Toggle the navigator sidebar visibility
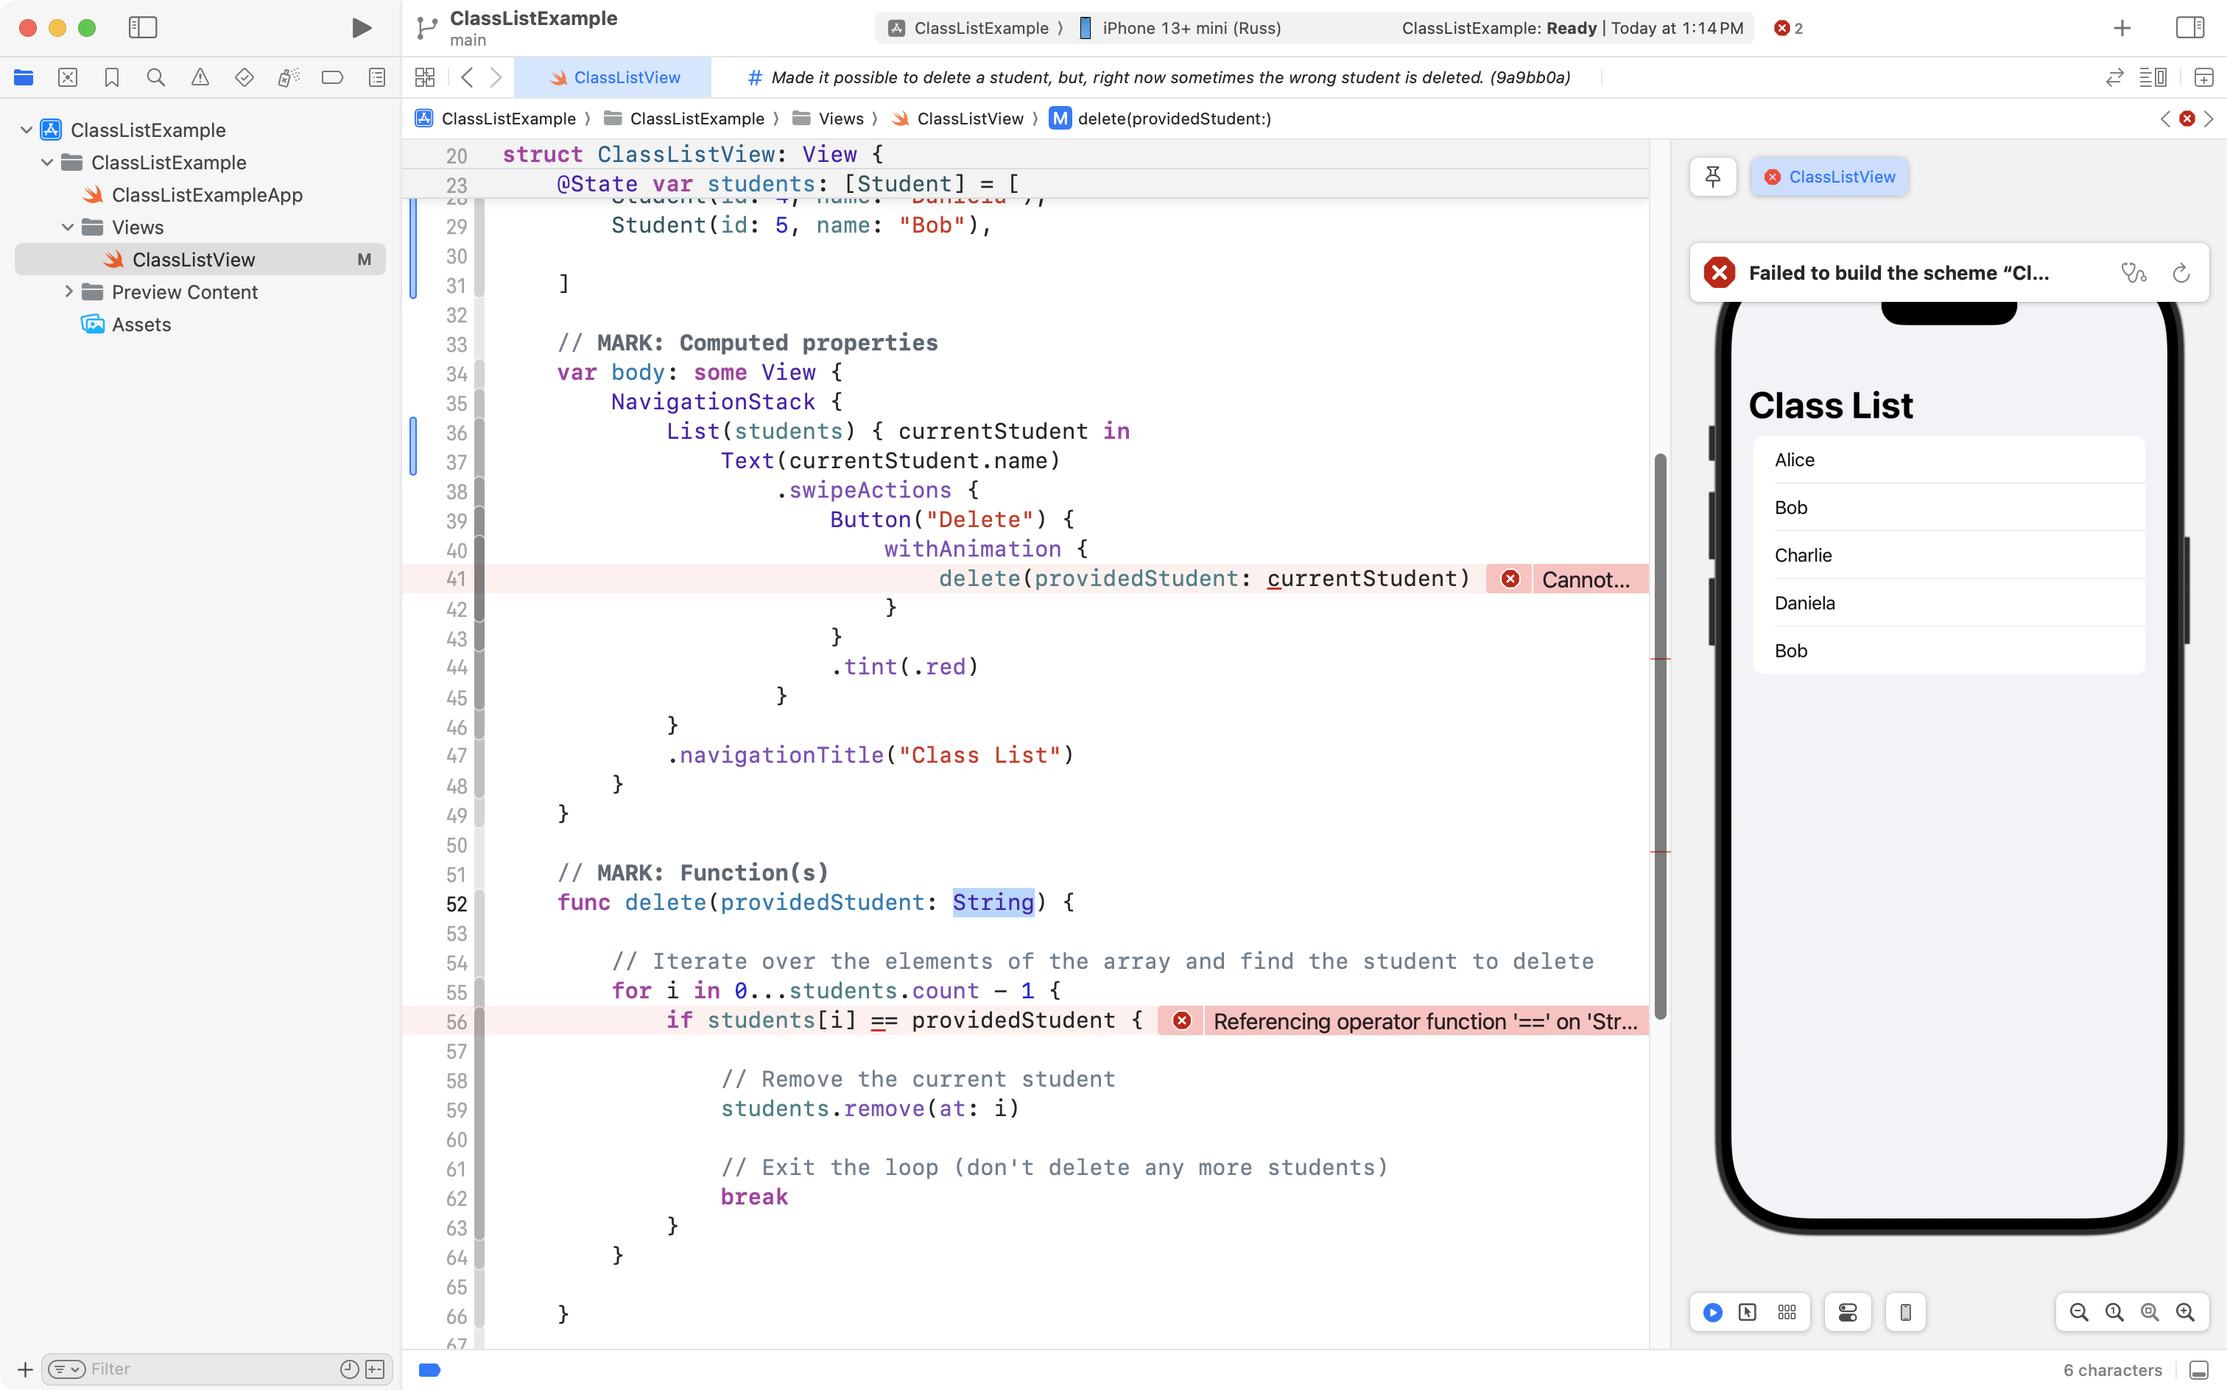The height and width of the screenshot is (1390, 2227). tap(143, 27)
